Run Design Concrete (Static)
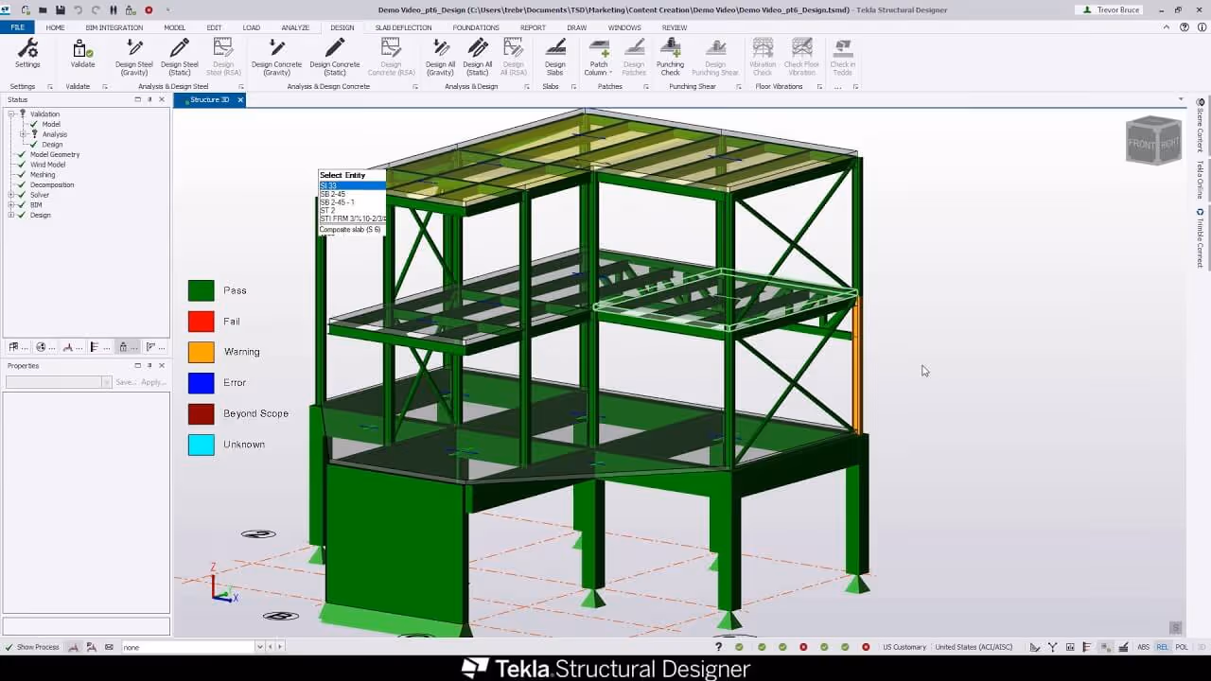Image resolution: width=1211 pixels, height=681 pixels. (x=334, y=57)
